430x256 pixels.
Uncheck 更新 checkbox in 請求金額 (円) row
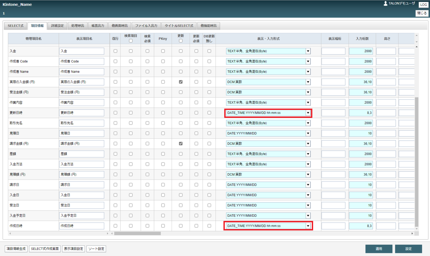tap(181, 144)
